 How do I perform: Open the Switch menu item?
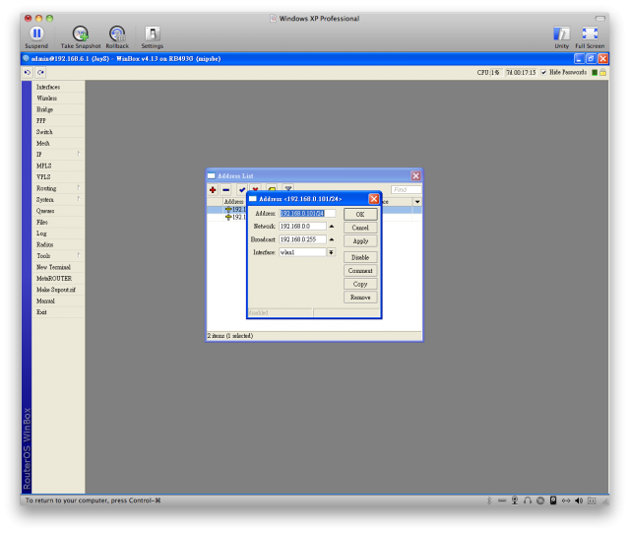58,132
